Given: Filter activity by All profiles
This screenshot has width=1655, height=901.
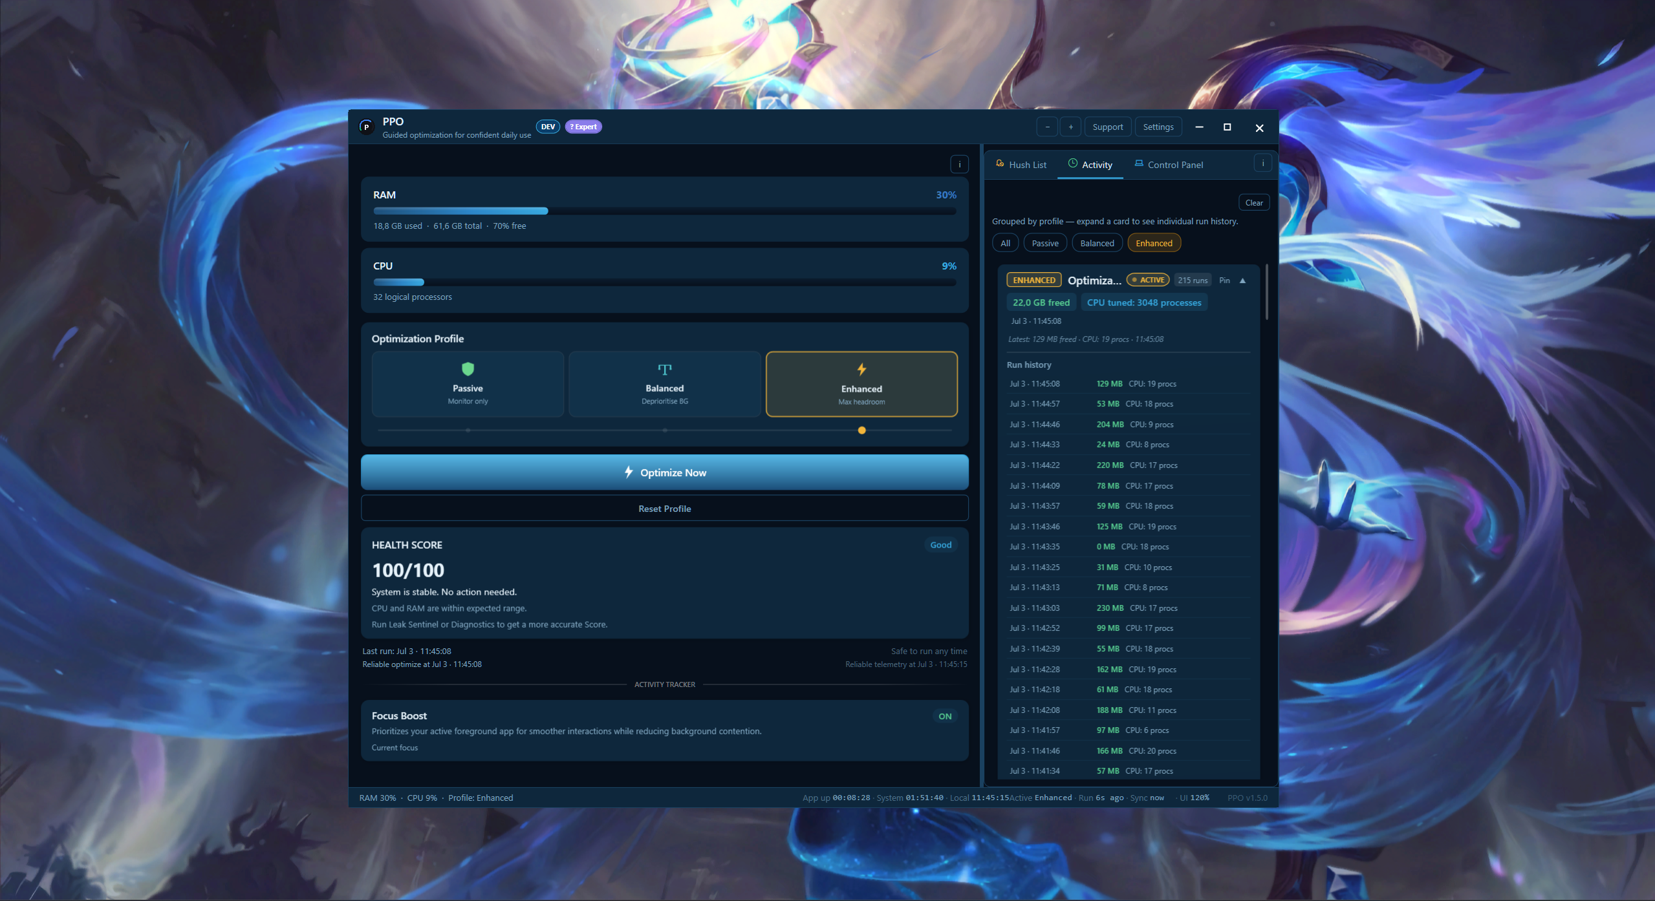Looking at the screenshot, I should 1005,243.
